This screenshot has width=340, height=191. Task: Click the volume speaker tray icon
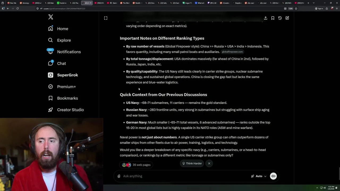click(x=324, y=188)
